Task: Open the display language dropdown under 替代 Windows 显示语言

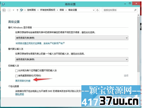Action: click(72, 38)
